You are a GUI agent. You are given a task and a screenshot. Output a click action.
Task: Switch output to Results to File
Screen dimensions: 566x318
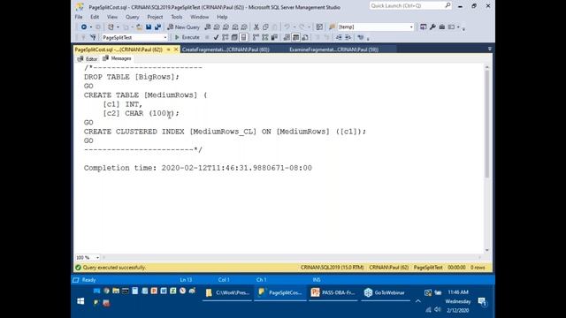pos(305,37)
